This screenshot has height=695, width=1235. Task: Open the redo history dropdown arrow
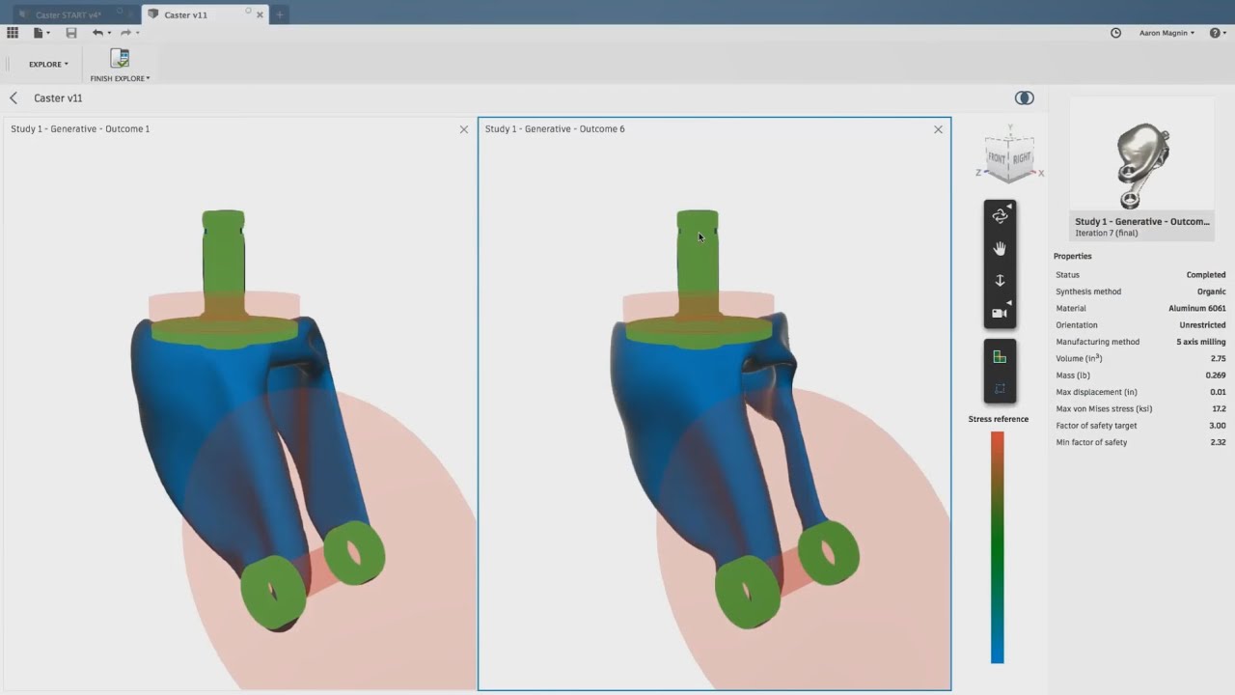point(138,33)
